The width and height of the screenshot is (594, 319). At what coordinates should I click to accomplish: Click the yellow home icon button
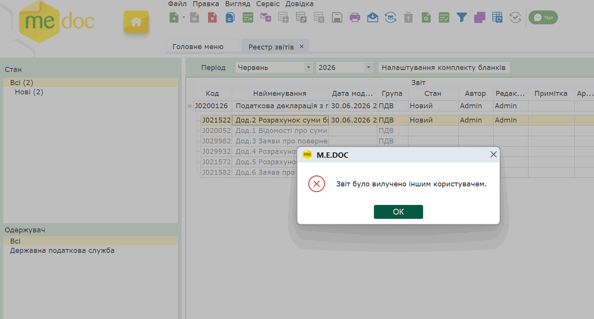pos(136,22)
